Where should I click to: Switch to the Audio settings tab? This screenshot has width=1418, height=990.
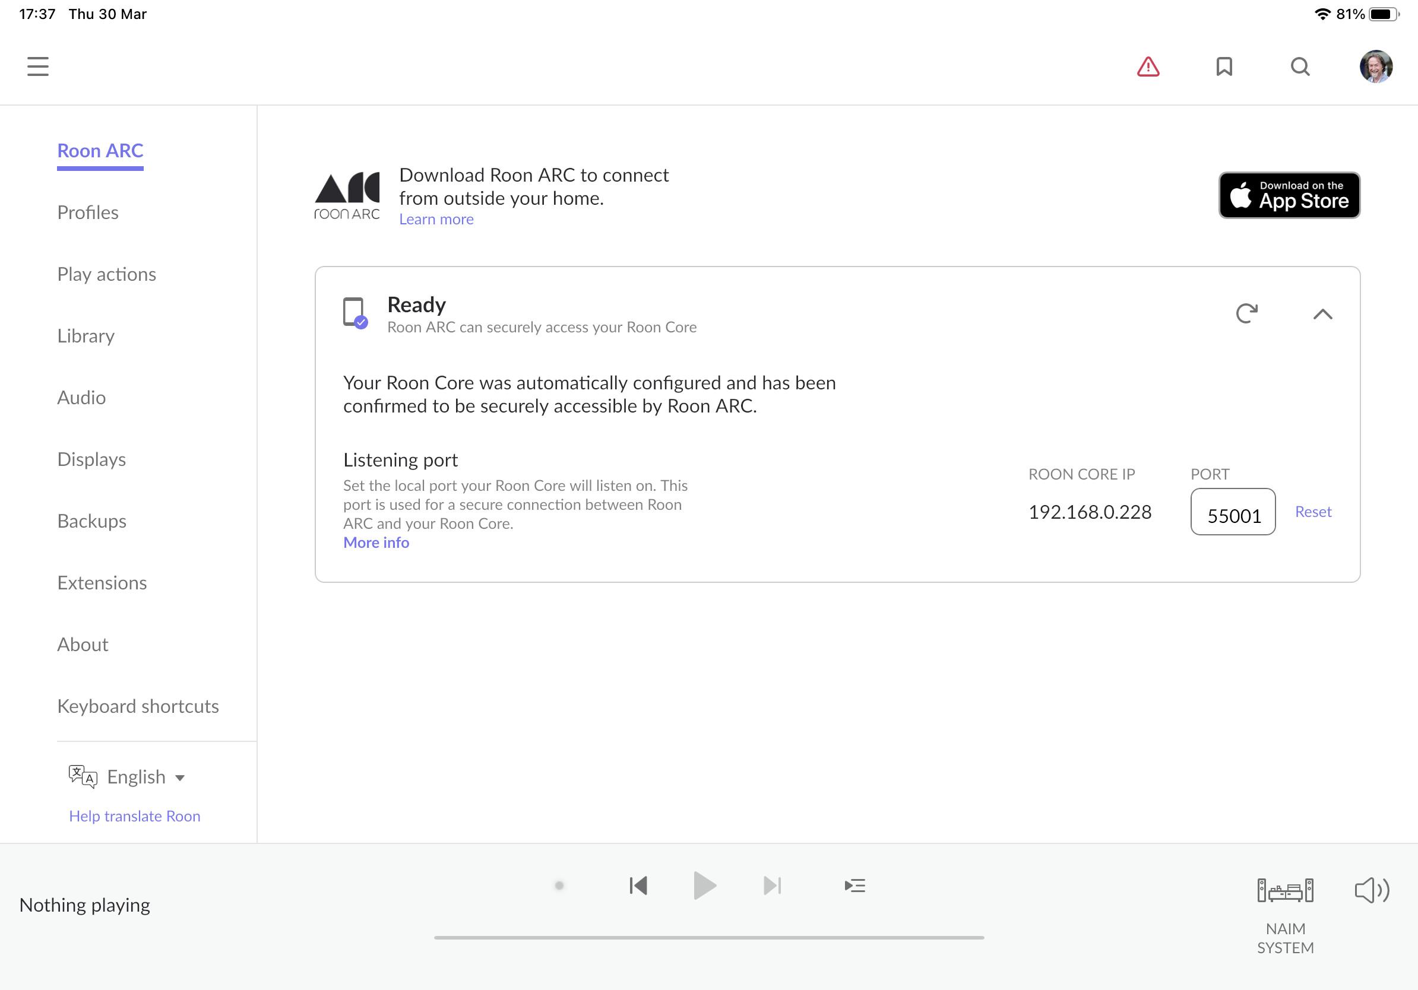(81, 398)
